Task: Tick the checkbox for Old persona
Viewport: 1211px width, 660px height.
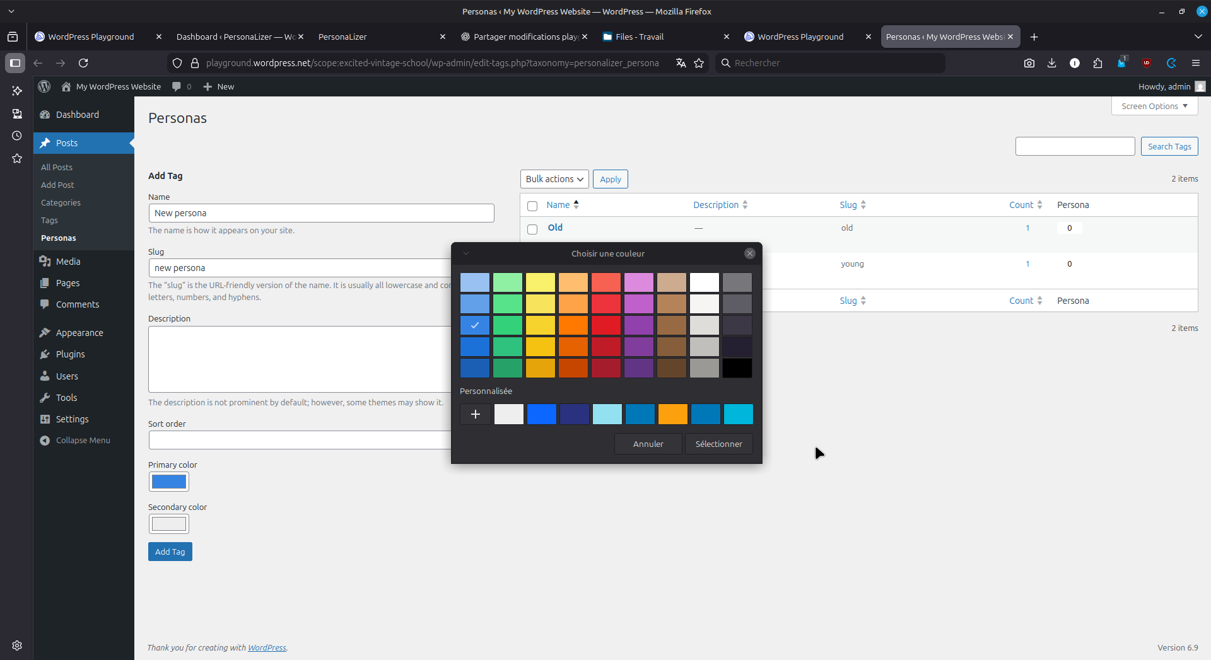Action: coord(532,229)
